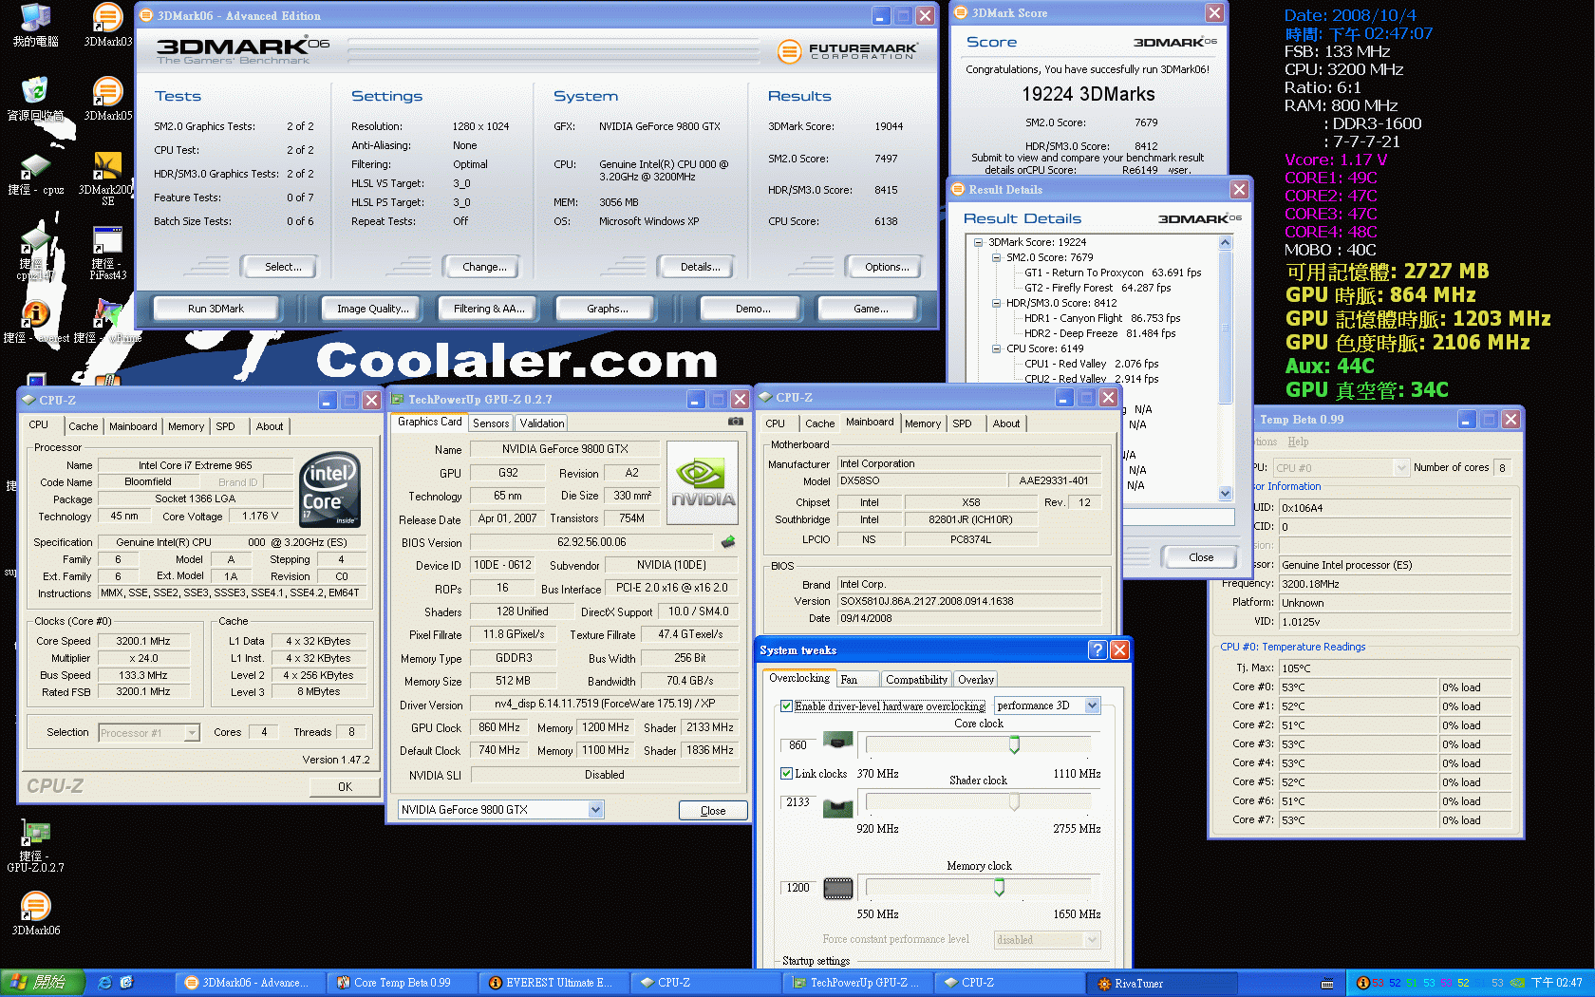The image size is (1595, 997).
Task: Click the Image Quality... button
Action: pyautogui.click(x=373, y=309)
